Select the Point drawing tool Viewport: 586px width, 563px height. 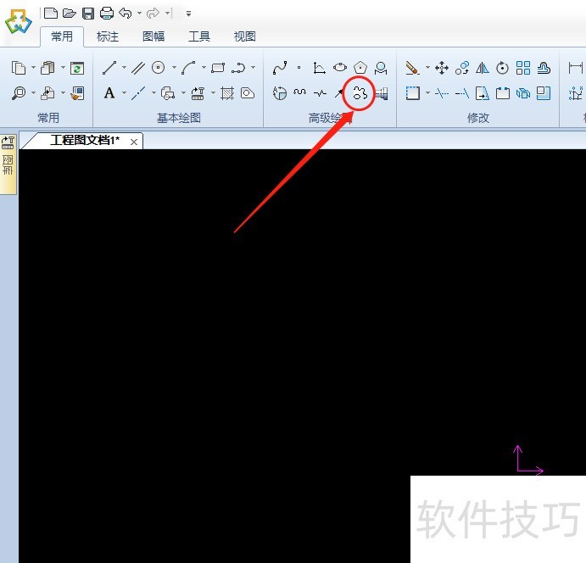[x=299, y=68]
